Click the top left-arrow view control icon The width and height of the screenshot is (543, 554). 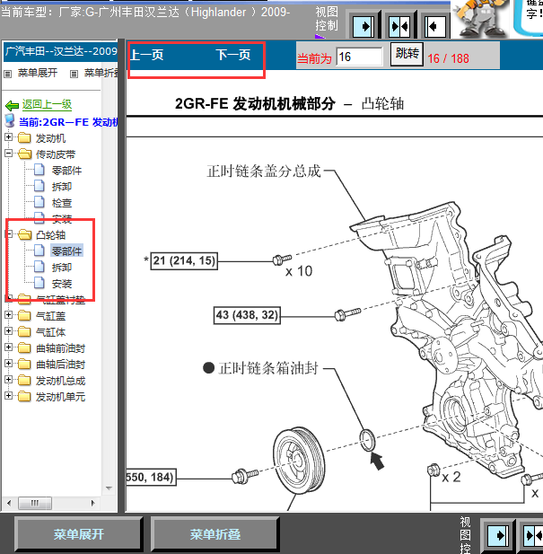tap(436, 26)
